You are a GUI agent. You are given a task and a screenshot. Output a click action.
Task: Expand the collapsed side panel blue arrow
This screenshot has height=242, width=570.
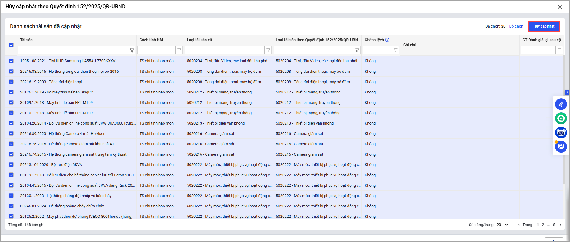coord(567,92)
